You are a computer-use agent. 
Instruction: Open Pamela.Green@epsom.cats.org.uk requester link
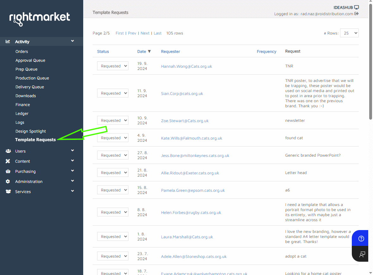pos(193,190)
